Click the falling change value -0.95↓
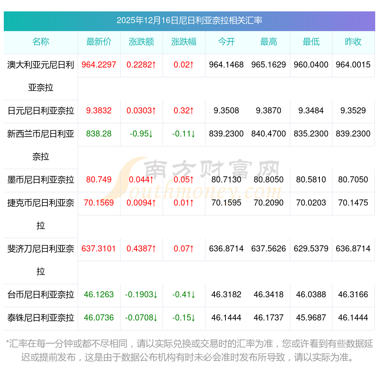The image size is (379, 369). pos(141,134)
